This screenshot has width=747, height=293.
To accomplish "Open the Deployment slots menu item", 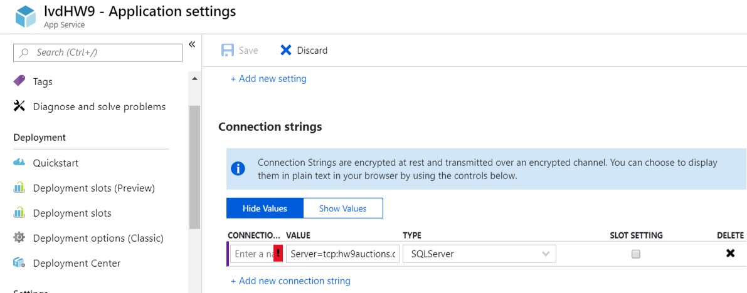I will tap(72, 213).
